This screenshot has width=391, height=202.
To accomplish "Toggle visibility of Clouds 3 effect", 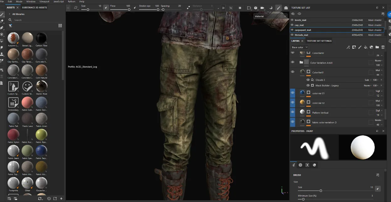I will click(x=308, y=80).
